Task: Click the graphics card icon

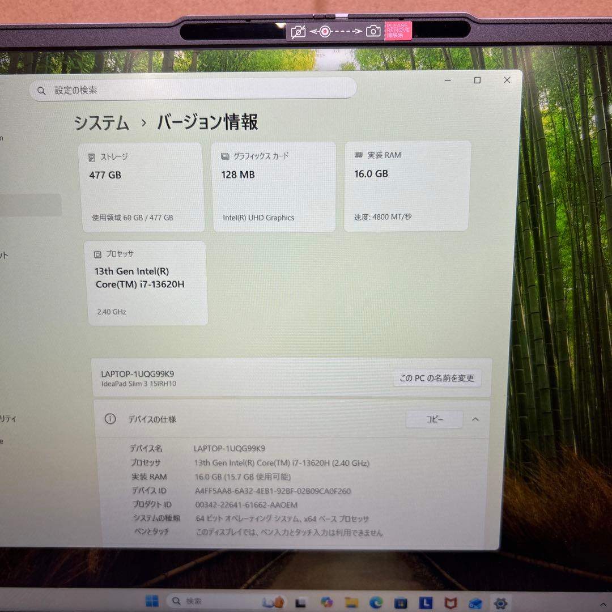Action: [225, 156]
